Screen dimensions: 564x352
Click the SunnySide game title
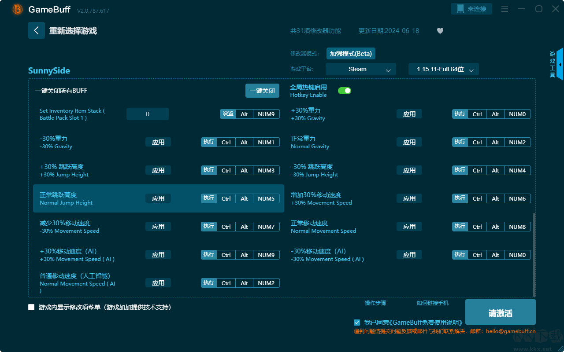coord(49,71)
